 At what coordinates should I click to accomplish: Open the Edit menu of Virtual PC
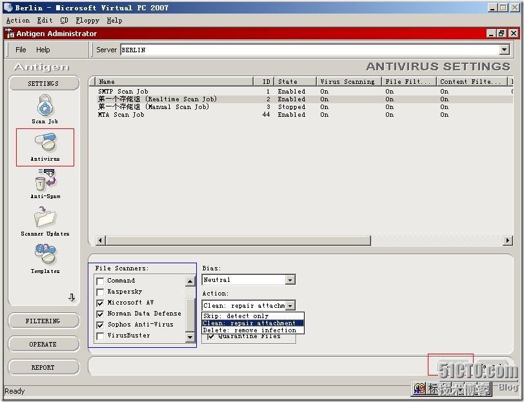coord(45,21)
